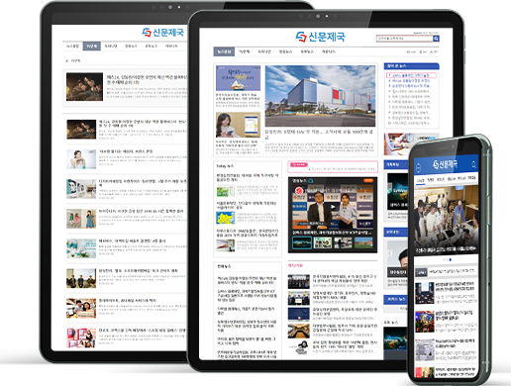Click the blue search button on the tablet site
The image size is (511, 386).
(x=436, y=39)
